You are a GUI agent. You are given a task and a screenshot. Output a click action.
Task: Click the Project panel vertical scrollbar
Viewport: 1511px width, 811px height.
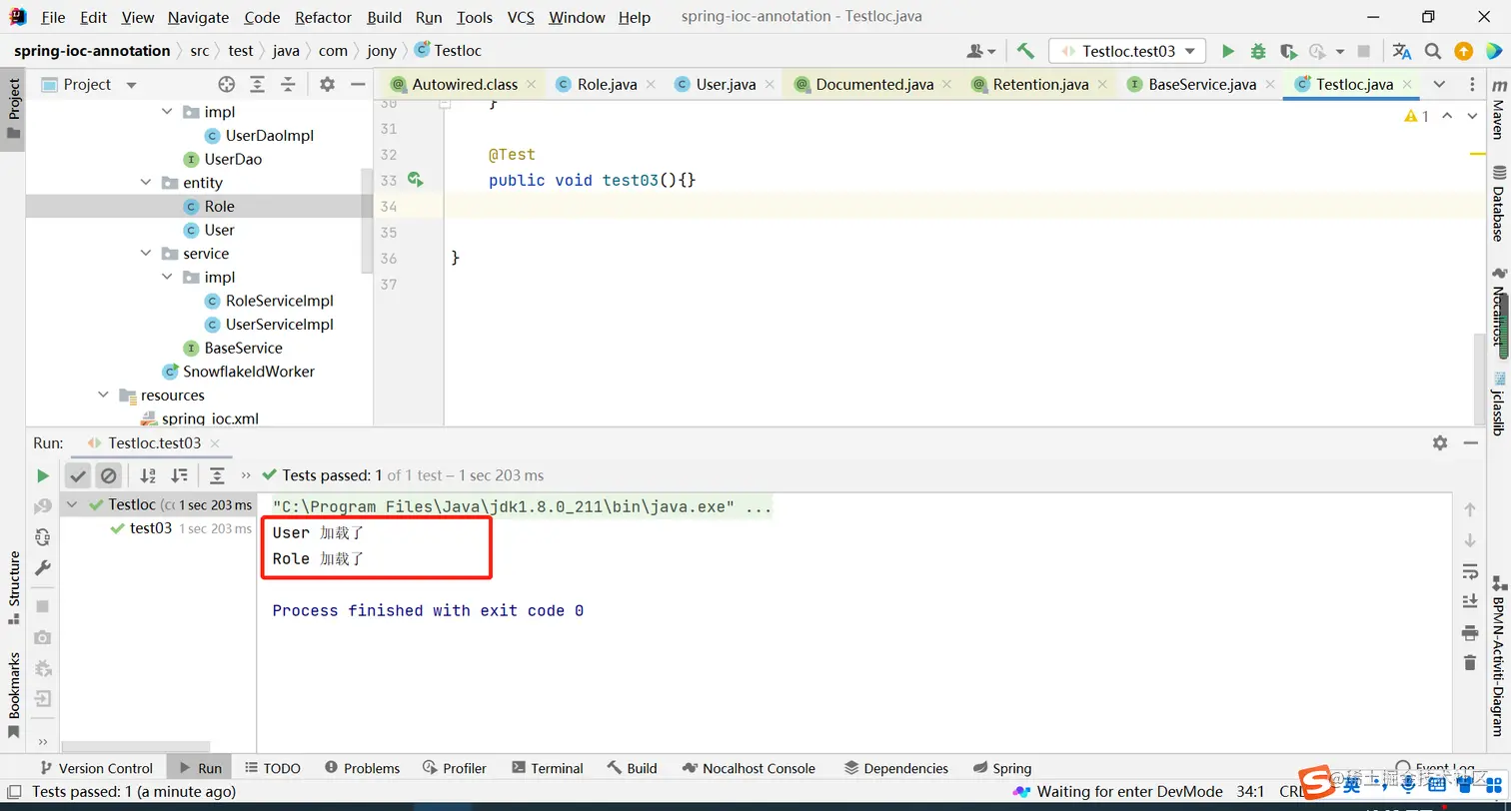[367, 220]
